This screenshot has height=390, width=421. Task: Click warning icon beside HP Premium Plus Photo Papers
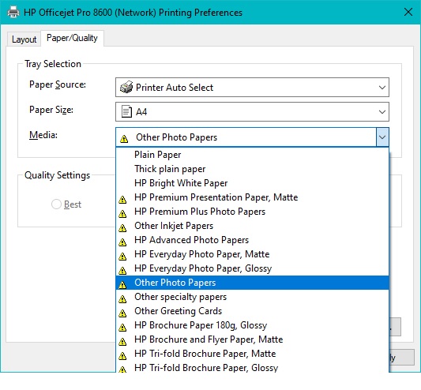(122, 214)
